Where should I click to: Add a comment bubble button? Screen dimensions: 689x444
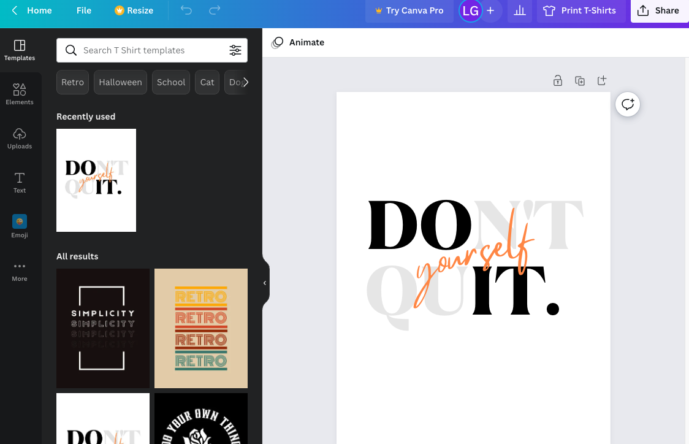tap(628, 105)
